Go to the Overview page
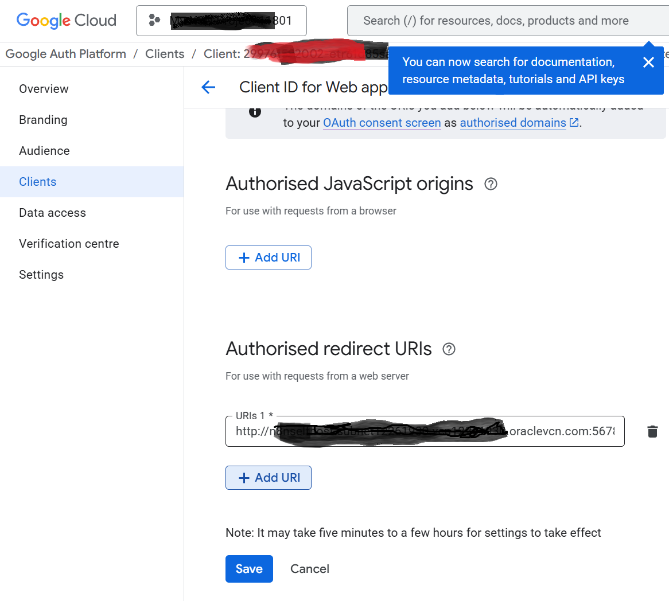 (x=44, y=89)
